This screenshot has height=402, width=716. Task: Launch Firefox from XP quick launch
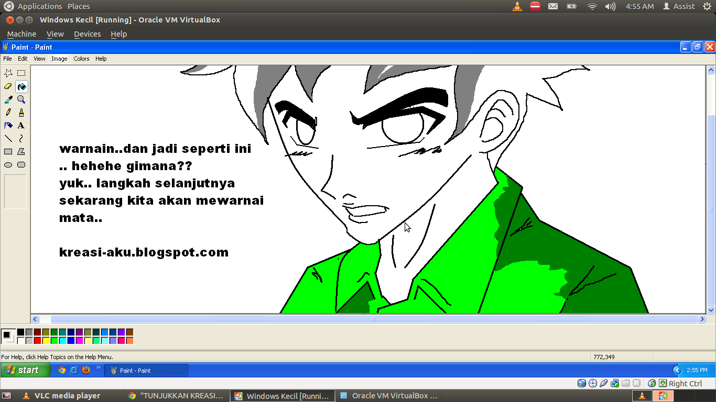(86, 370)
